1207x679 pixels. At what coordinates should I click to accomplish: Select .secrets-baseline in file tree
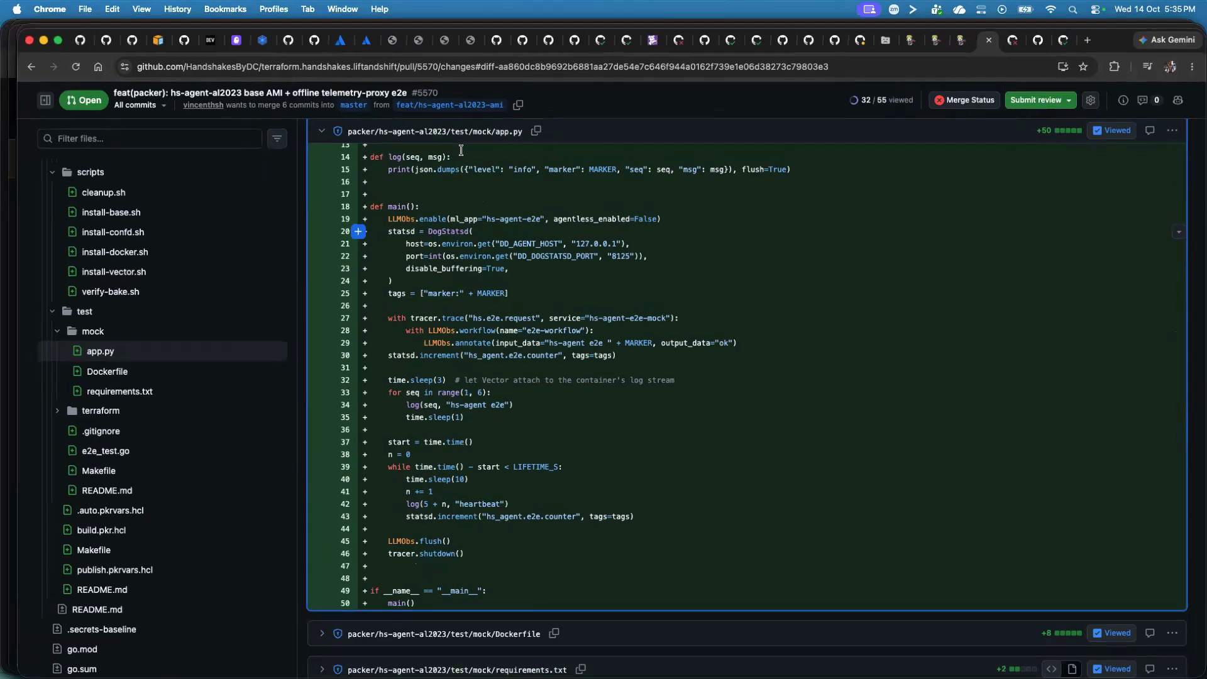[x=102, y=629]
